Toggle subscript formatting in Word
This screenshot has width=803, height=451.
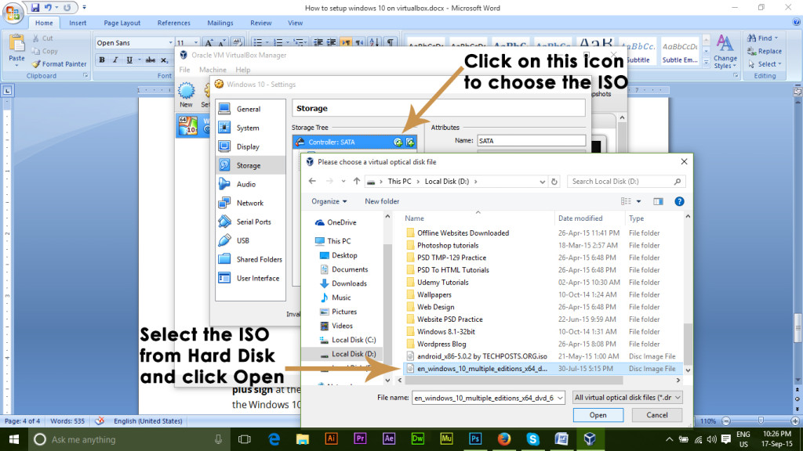(164, 60)
